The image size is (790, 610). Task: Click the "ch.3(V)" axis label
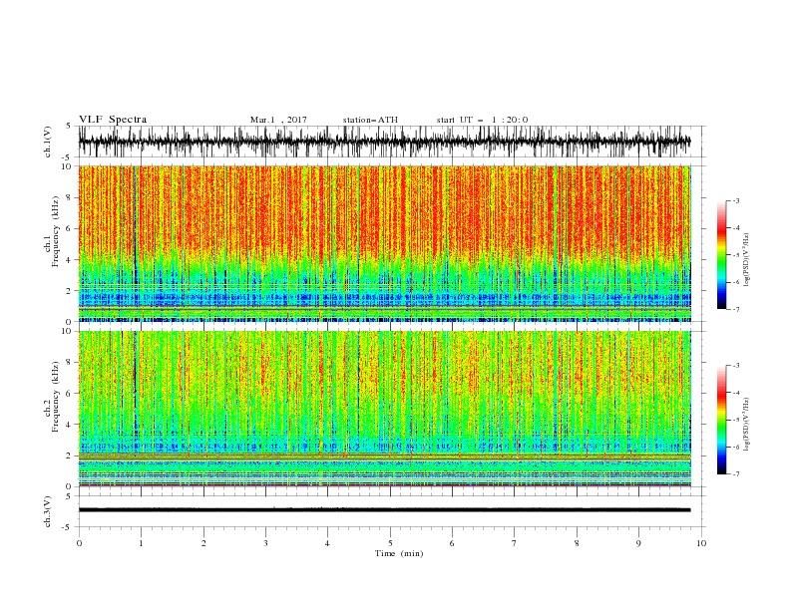coord(48,511)
